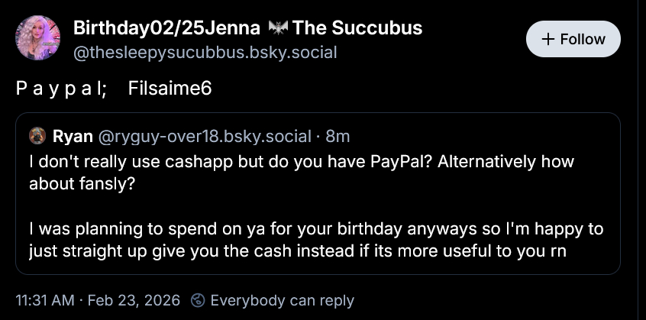Click the reply-settings icon beside 'Everybody can reply'
Viewport: 646px width, 320px height.
click(198, 300)
